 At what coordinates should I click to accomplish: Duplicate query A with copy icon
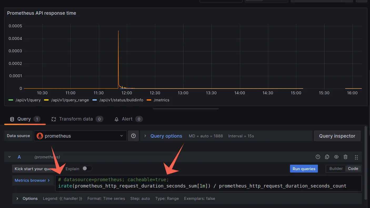click(327, 157)
